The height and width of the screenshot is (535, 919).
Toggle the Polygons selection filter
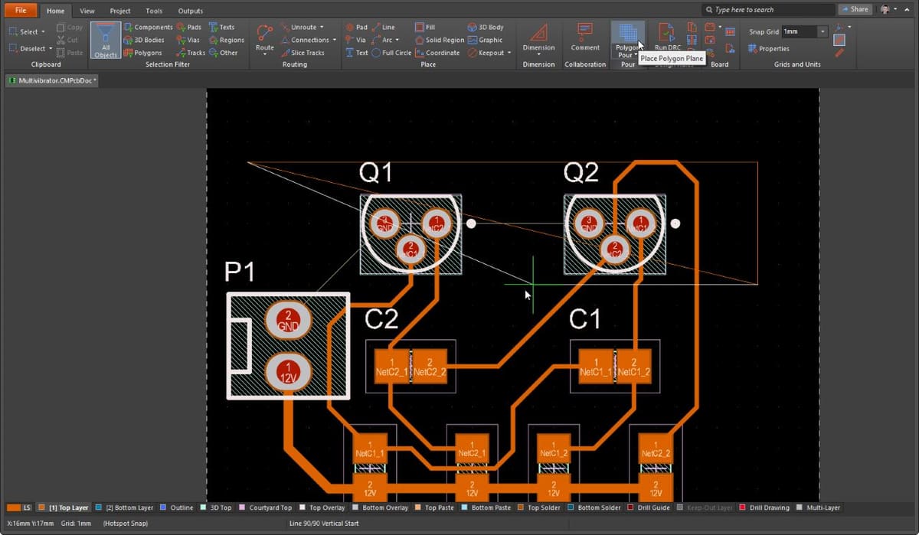[142, 53]
